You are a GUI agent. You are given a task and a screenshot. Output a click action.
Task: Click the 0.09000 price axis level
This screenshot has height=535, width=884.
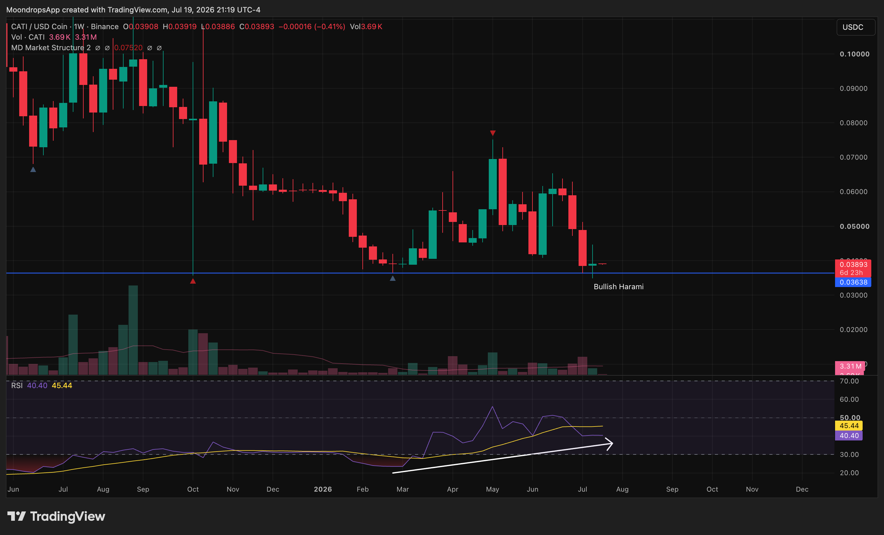pyautogui.click(x=854, y=88)
